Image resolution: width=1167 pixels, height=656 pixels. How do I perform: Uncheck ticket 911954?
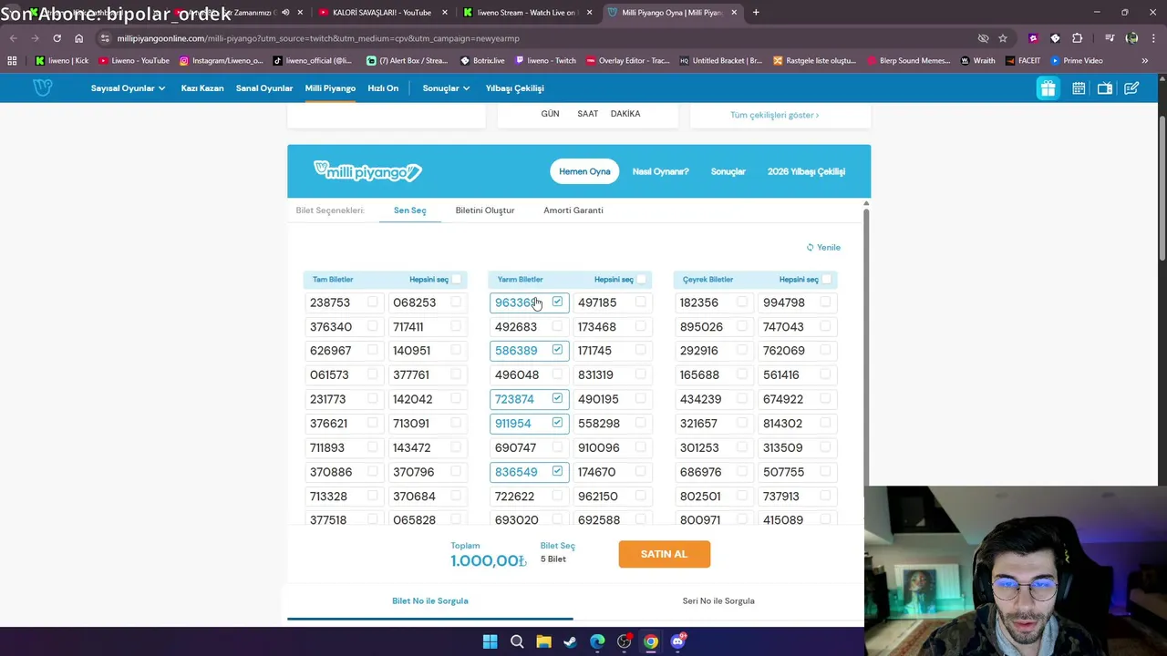pos(557,423)
